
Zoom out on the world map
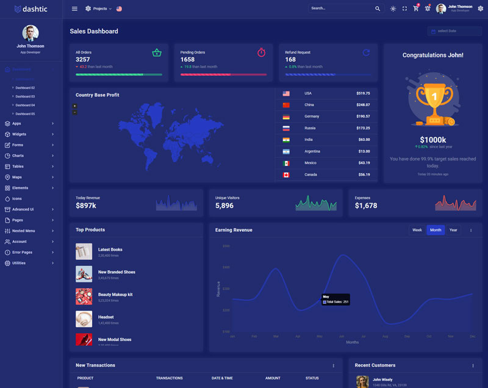tap(75, 112)
